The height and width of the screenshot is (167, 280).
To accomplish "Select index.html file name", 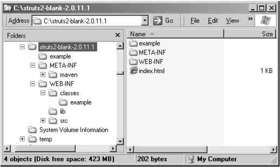I will pos(152,71).
